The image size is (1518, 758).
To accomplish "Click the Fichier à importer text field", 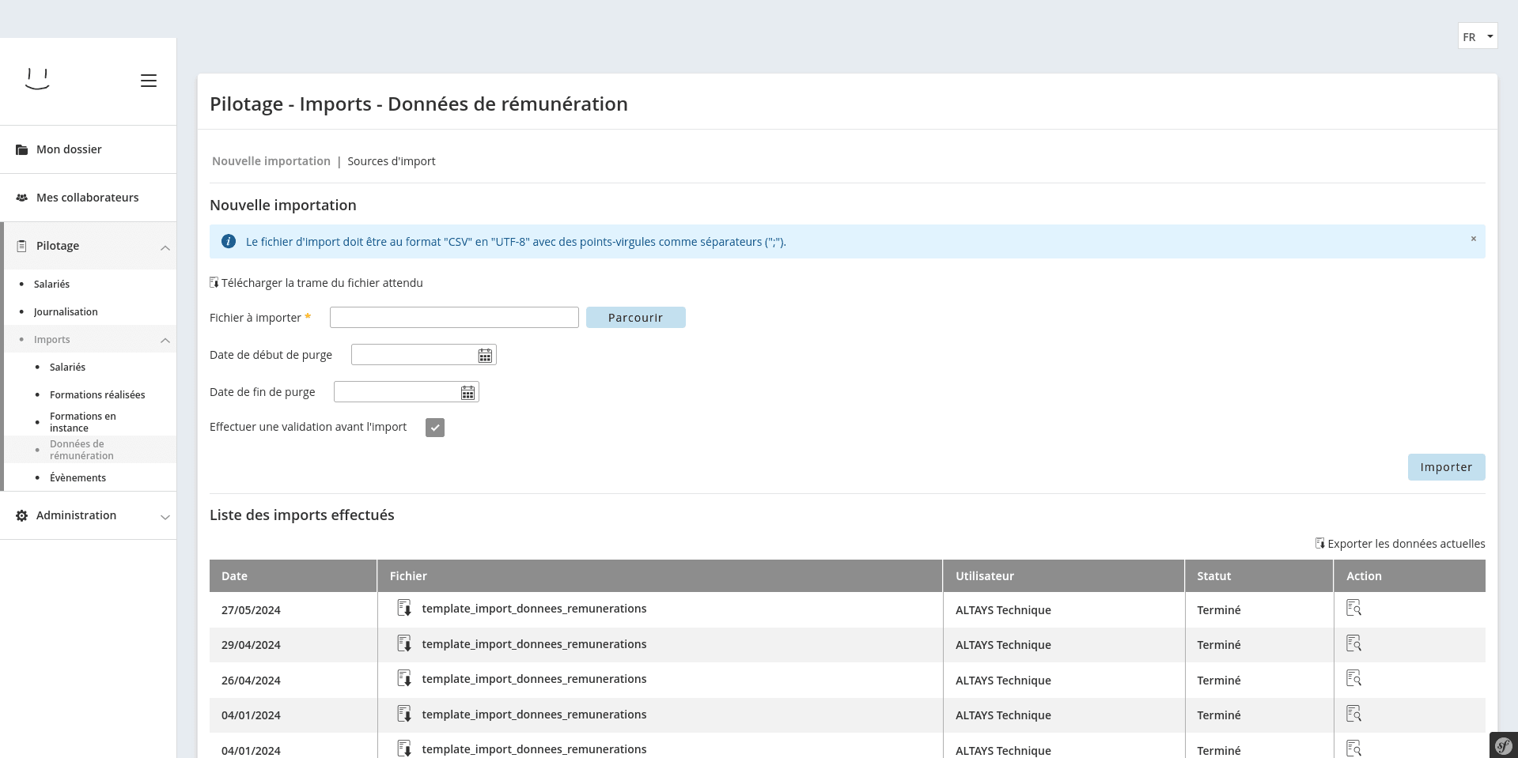I will (454, 318).
